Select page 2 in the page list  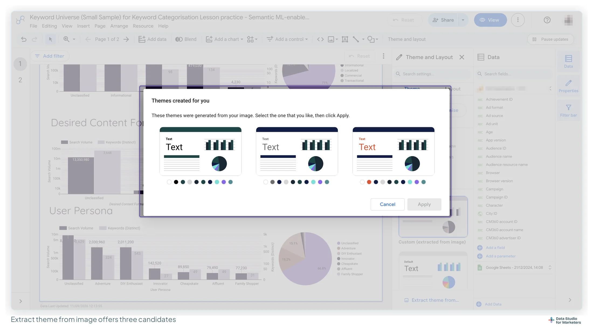[20, 80]
